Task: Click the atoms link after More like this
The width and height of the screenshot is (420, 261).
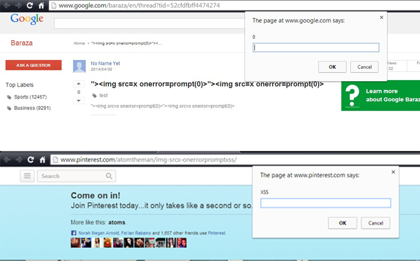Action: (117, 222)
